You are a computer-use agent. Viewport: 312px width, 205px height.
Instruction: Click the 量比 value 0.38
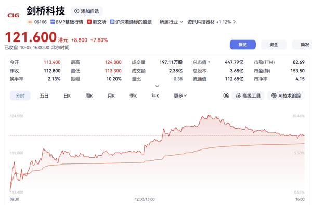click(178, 79)
